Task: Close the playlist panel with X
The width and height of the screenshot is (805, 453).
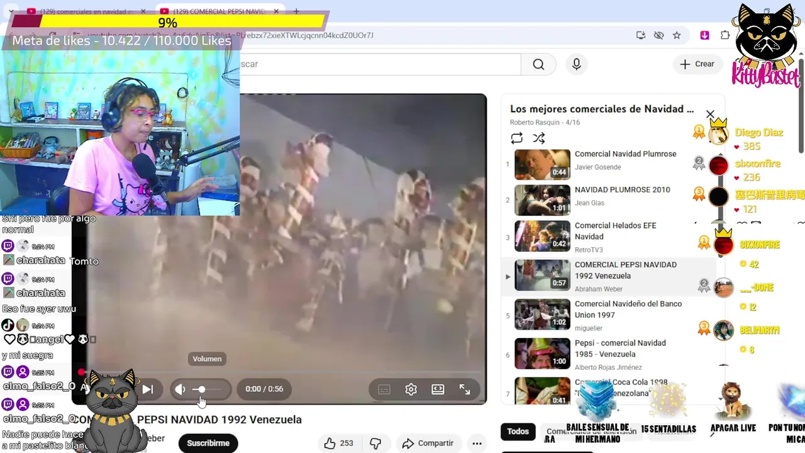Action: pyautogui.click(x=710, y=115)
